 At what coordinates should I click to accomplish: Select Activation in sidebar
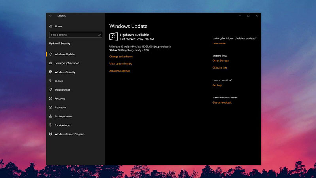tap(60, 108)
